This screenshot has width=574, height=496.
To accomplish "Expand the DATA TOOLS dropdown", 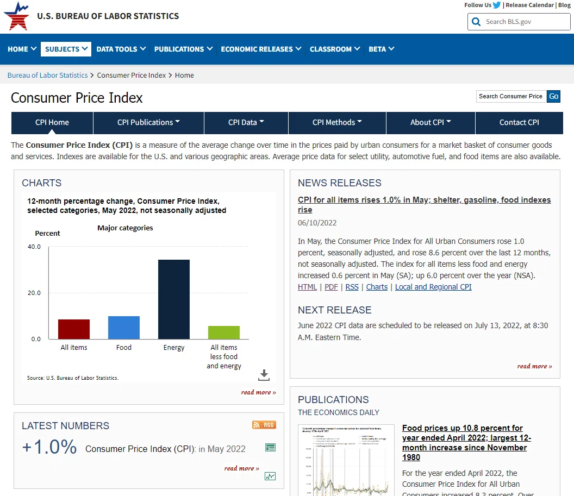I will pos(121,49).
